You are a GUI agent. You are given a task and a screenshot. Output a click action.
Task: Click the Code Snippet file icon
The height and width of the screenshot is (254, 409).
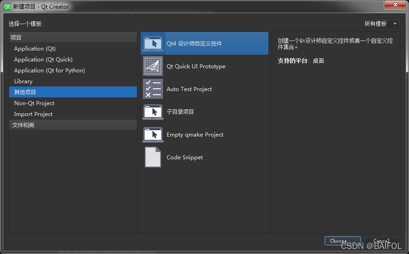coord(153,157)
